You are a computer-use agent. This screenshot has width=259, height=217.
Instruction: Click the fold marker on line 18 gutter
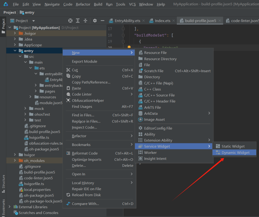[x=123, y=35]
